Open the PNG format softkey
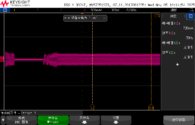This screenshot has width=195, height=125. click(x=22, y=120)
